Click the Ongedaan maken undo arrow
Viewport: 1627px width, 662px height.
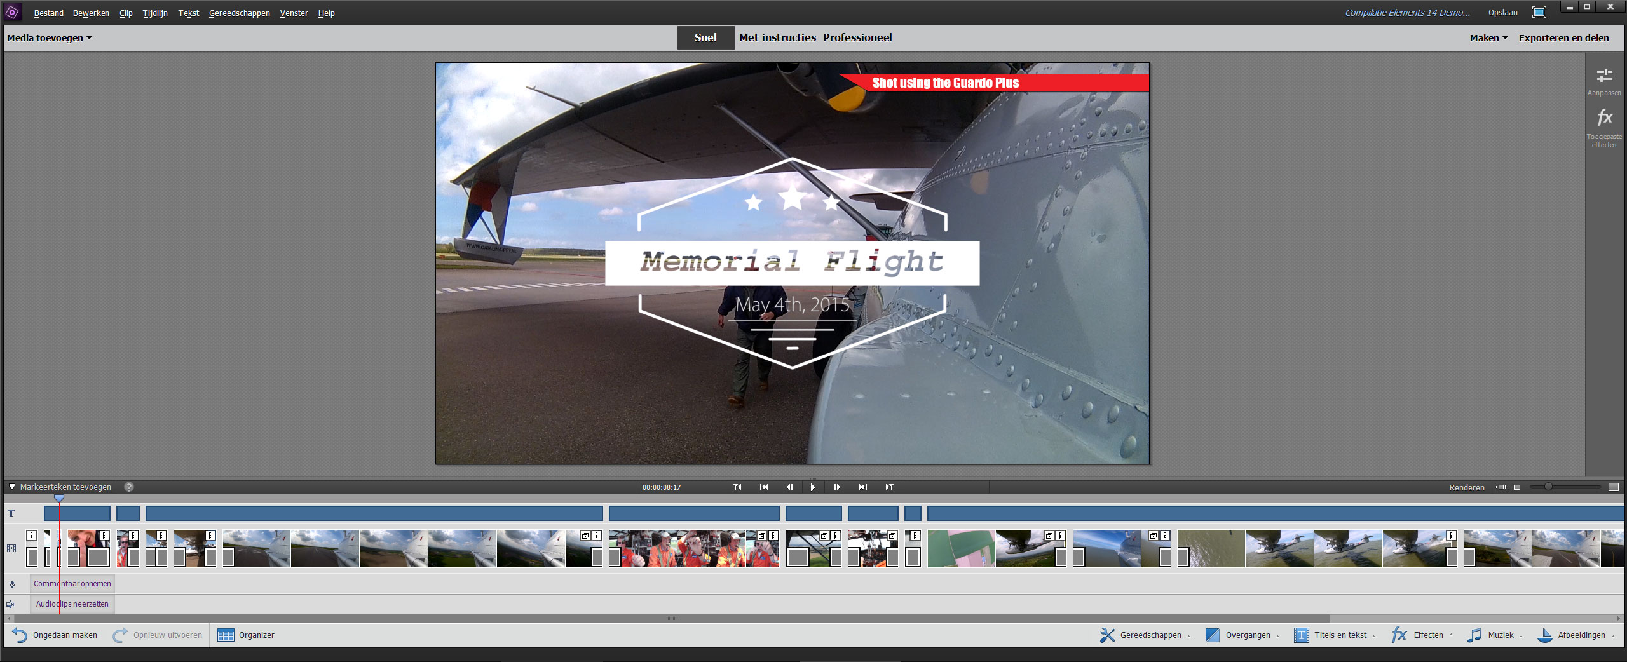[x=20, y=635]
